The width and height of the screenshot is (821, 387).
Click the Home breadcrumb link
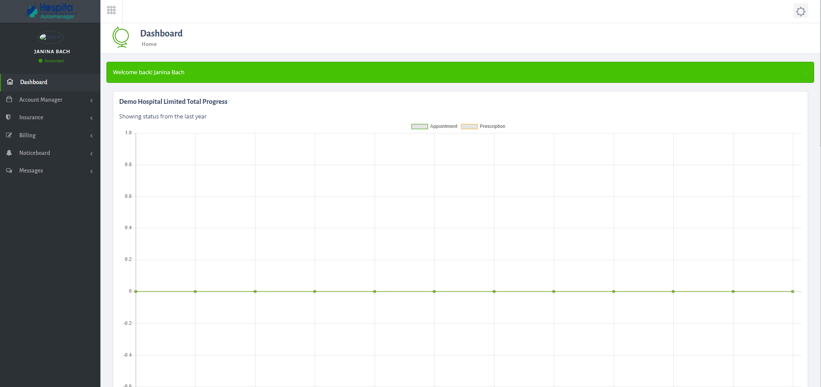(149, 44)
